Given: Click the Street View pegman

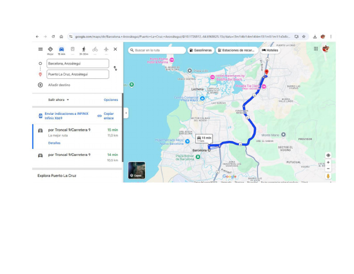Looking at the screenshot, I should tap(328, 176).
